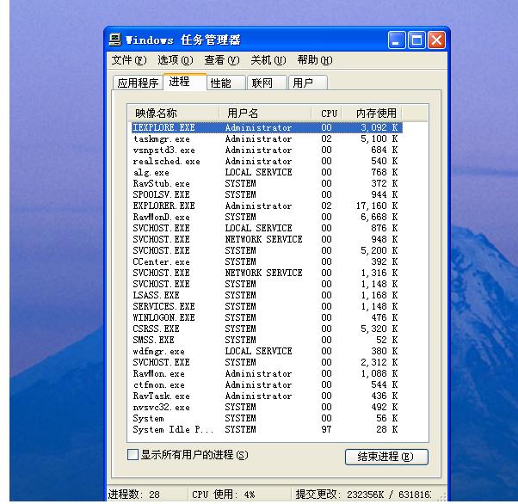Select the WINLOGON.EXE process row
The width and height of the screenshot is (518, 504).
[267, 317]
